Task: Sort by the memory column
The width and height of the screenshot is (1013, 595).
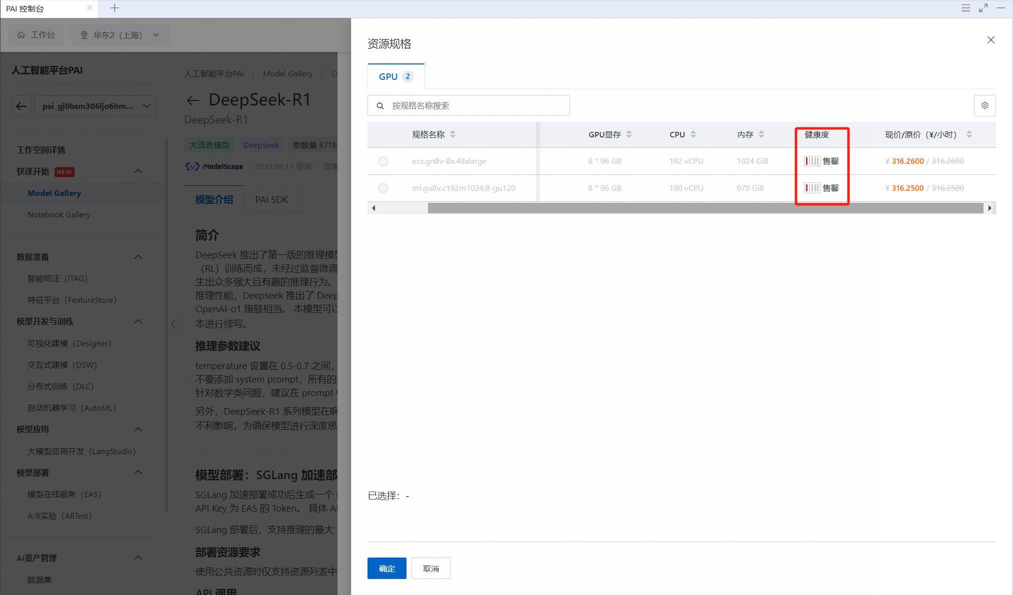Action: click(761, 134)
